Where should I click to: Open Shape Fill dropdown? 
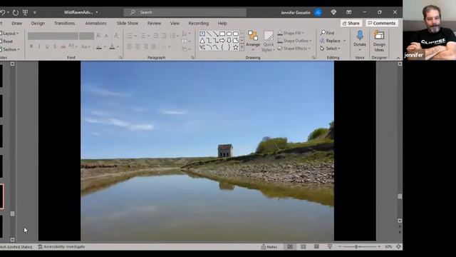pos(291,33)
